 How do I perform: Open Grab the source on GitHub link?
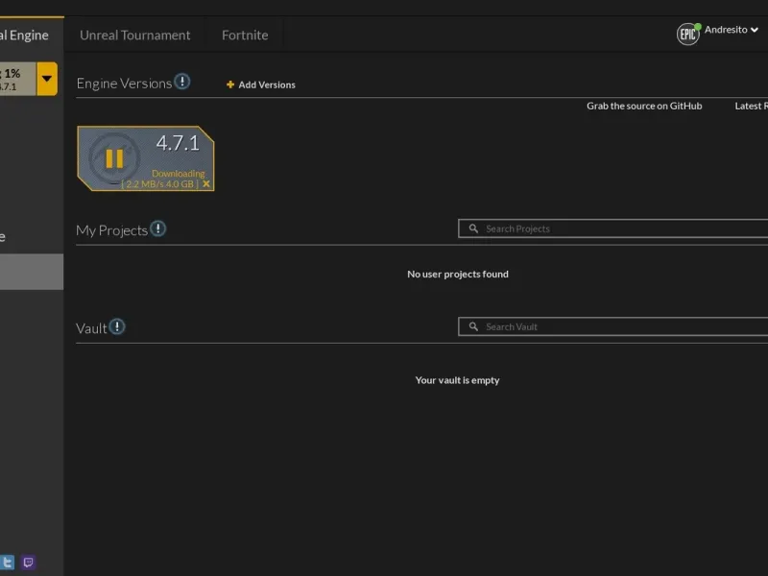644,106
